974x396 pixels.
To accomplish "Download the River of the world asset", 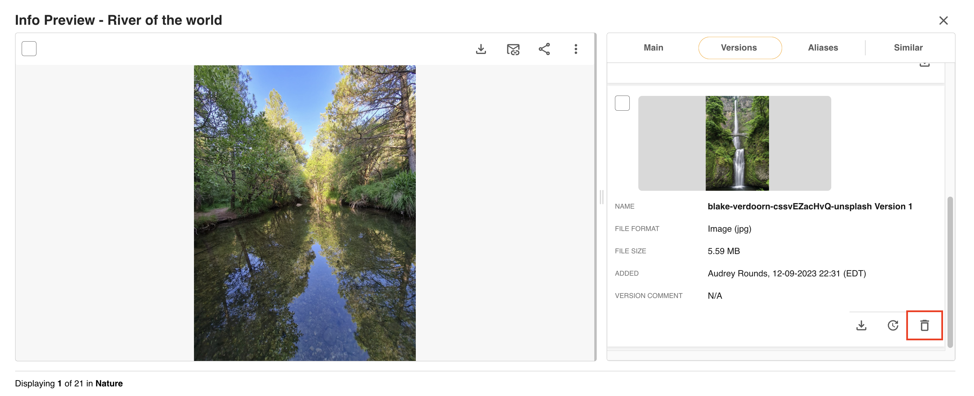I will (480, 49).
